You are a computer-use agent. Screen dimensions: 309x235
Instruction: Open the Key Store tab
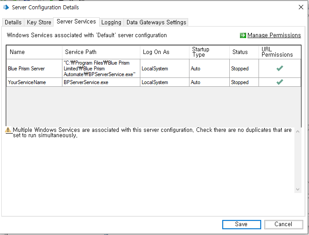pos(39,22)
